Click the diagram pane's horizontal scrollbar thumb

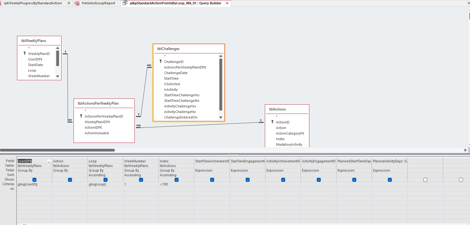[57, 150]
